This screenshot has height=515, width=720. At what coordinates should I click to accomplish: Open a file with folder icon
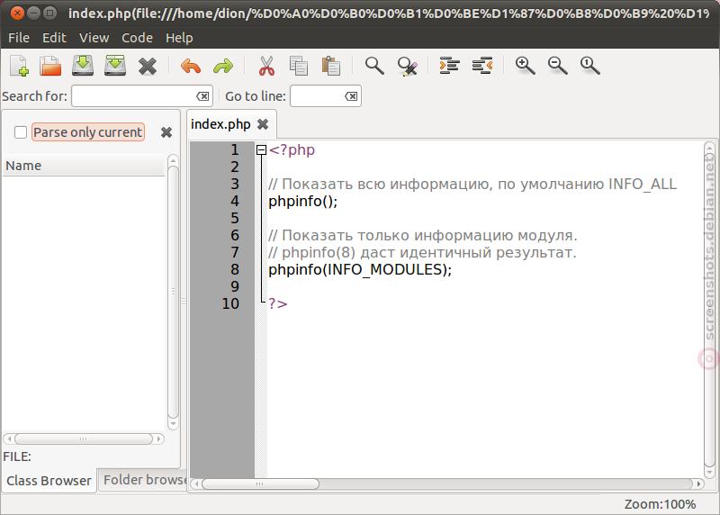[x=50, y=66]
